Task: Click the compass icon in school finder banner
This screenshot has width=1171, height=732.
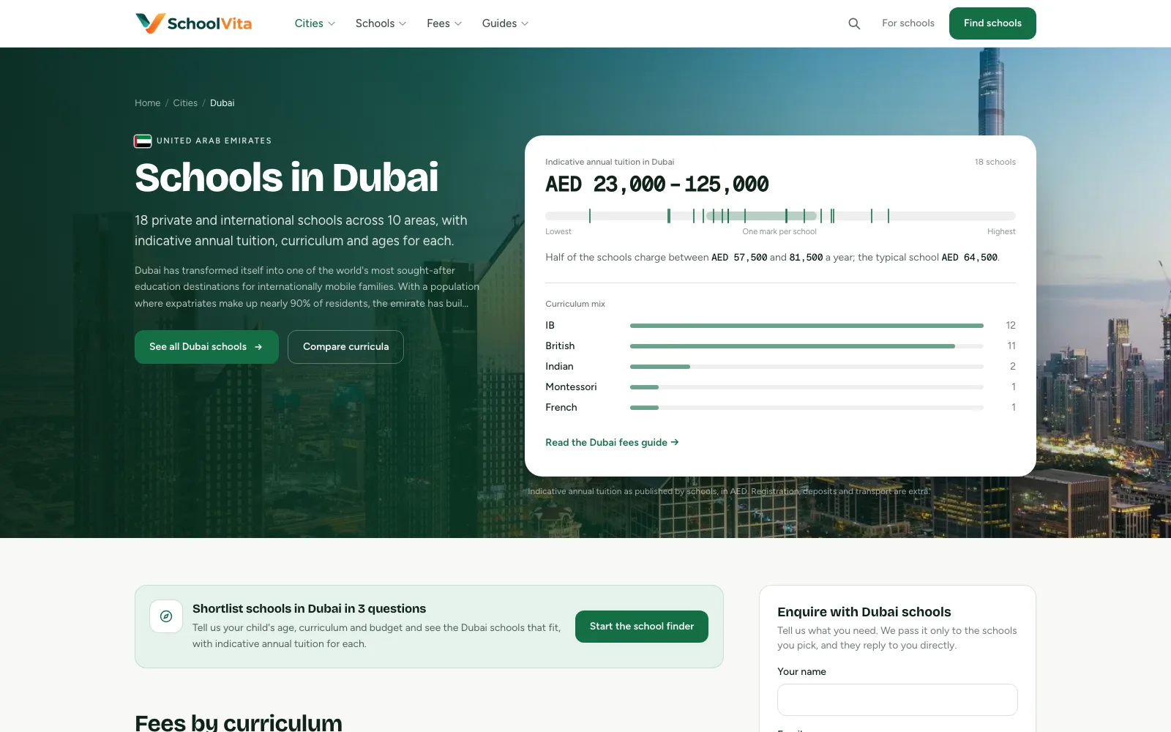Action: click(166, 616)
